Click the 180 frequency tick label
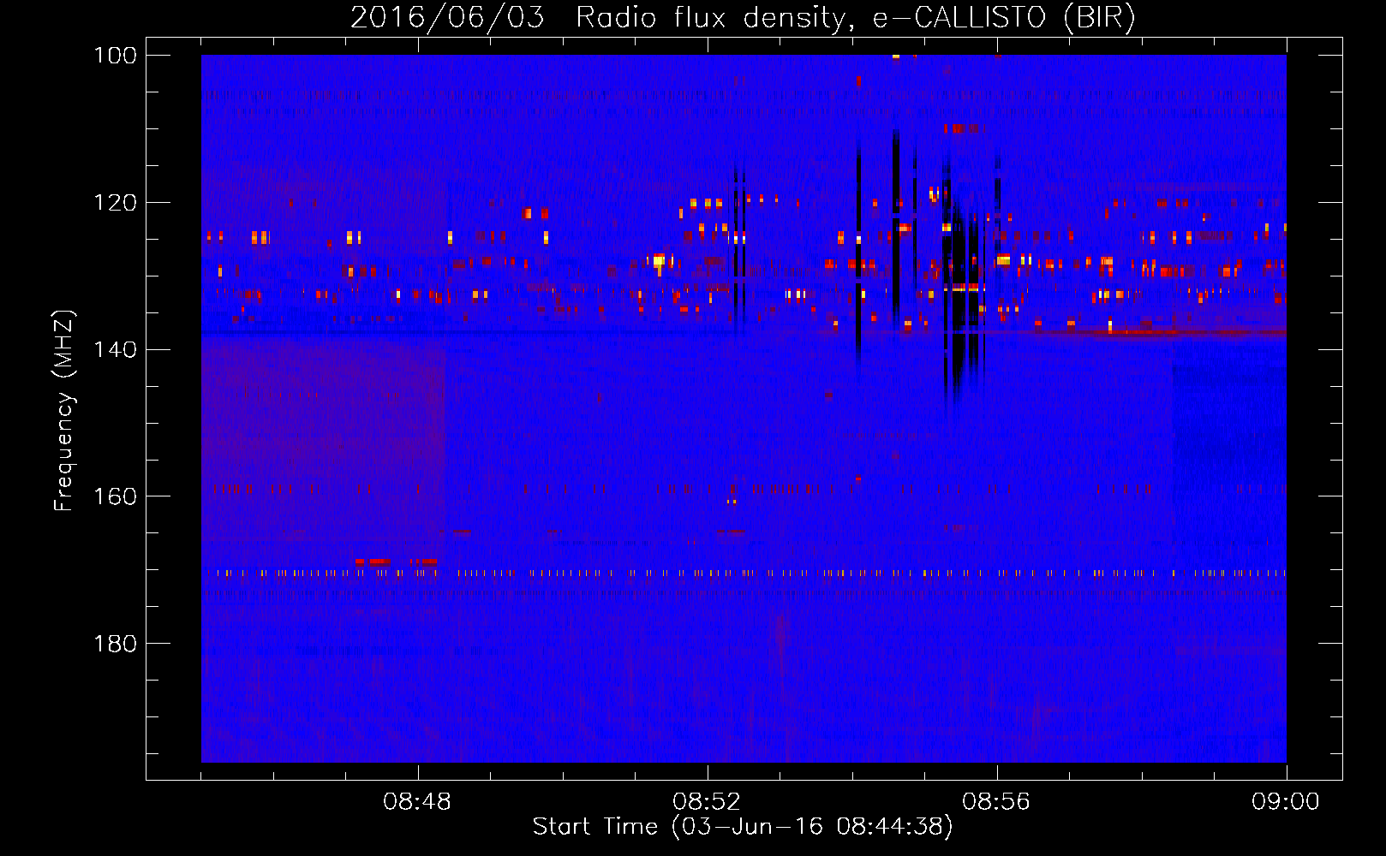The width and height of the screenshot is (1386, 856). (x=115, y=643)
